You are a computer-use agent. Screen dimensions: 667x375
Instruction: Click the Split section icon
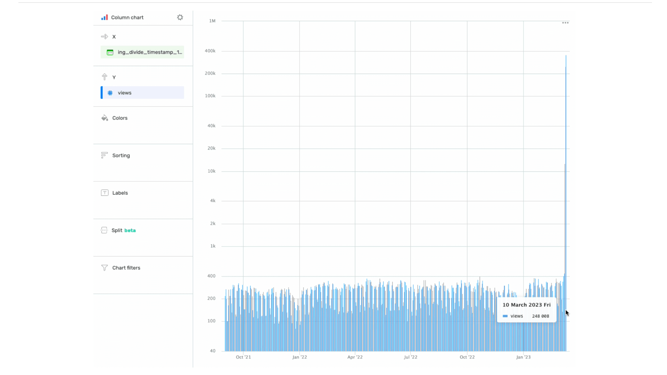tap(104, 230)
